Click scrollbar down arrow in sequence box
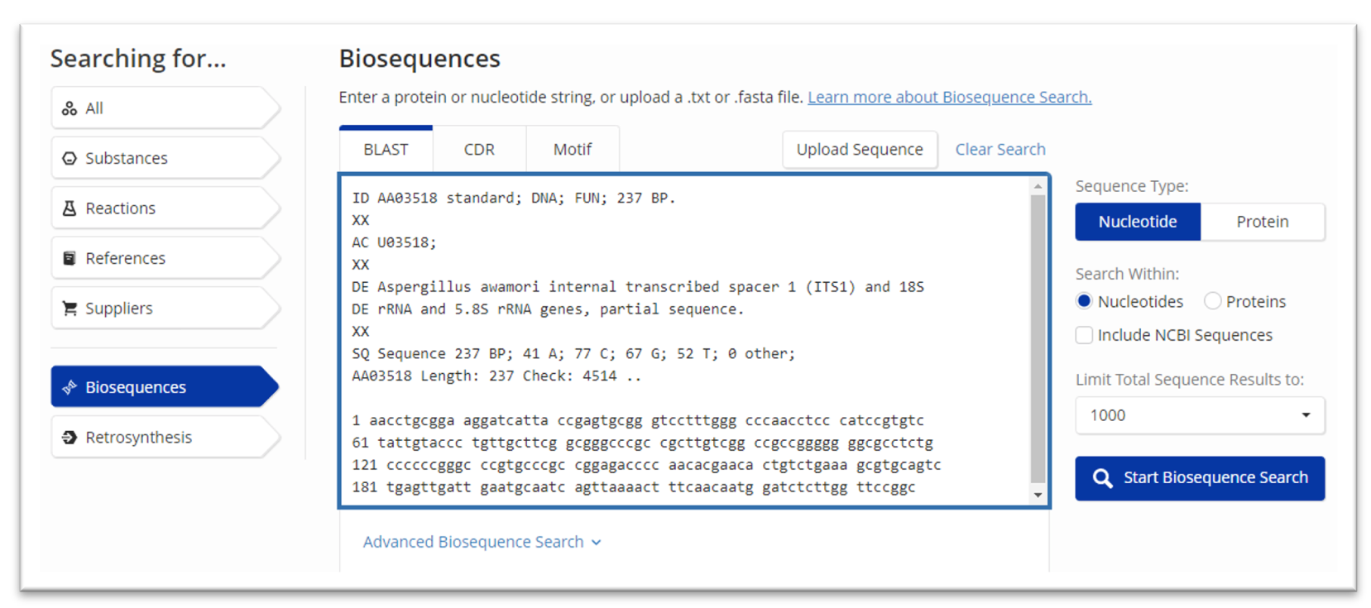 1038,495
